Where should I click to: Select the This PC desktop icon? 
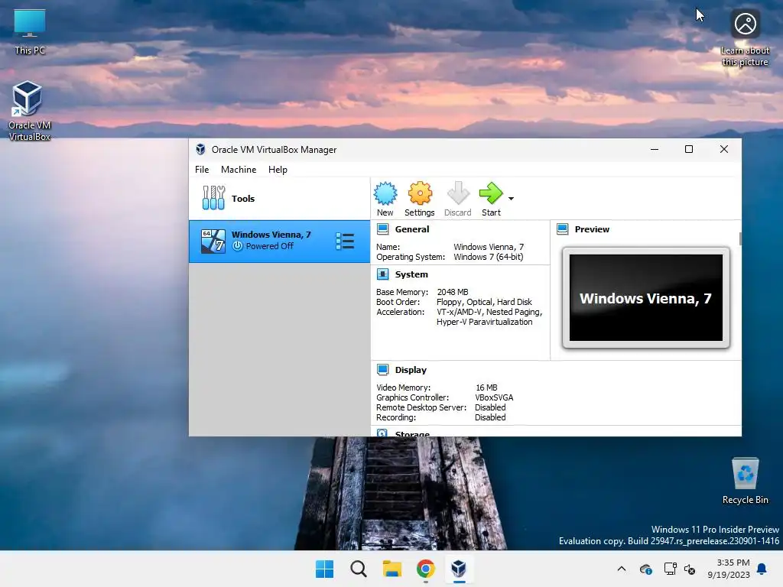pos(30,32)
